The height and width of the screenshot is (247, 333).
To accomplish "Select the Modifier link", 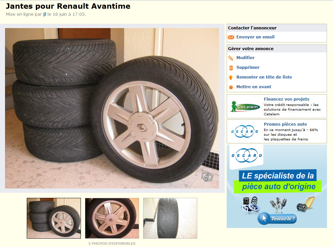I will tap(245, 57).
